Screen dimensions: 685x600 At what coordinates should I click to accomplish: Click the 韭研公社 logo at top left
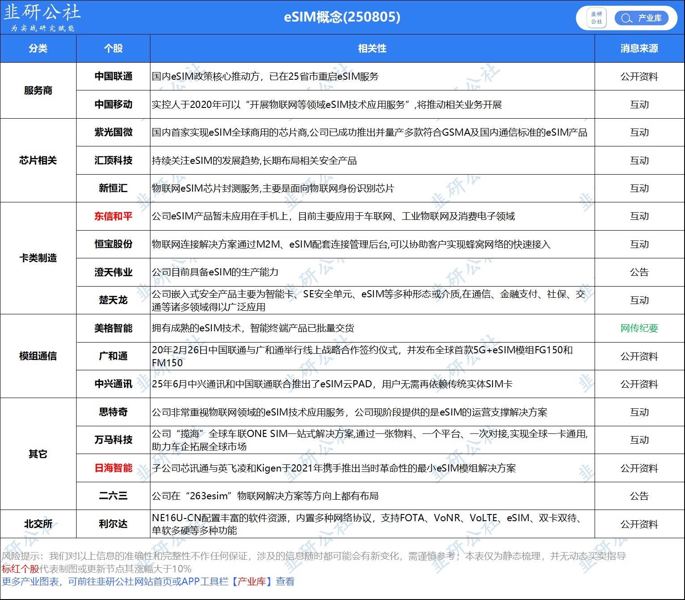(42, 17)
